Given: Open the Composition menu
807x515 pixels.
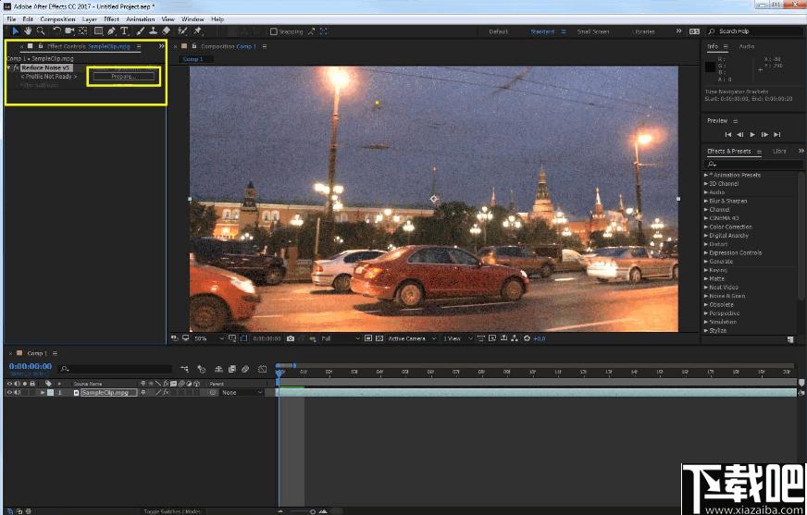Looking at the screenshot, I should (x=57, y=19).
